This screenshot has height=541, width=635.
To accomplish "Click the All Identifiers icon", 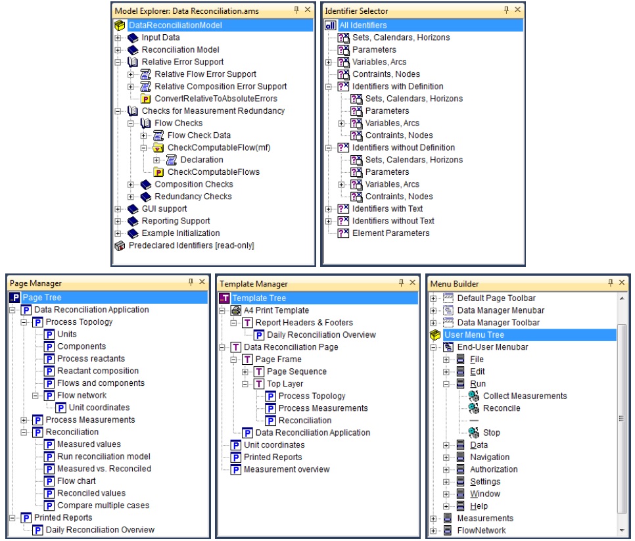I will pos(331,25).
